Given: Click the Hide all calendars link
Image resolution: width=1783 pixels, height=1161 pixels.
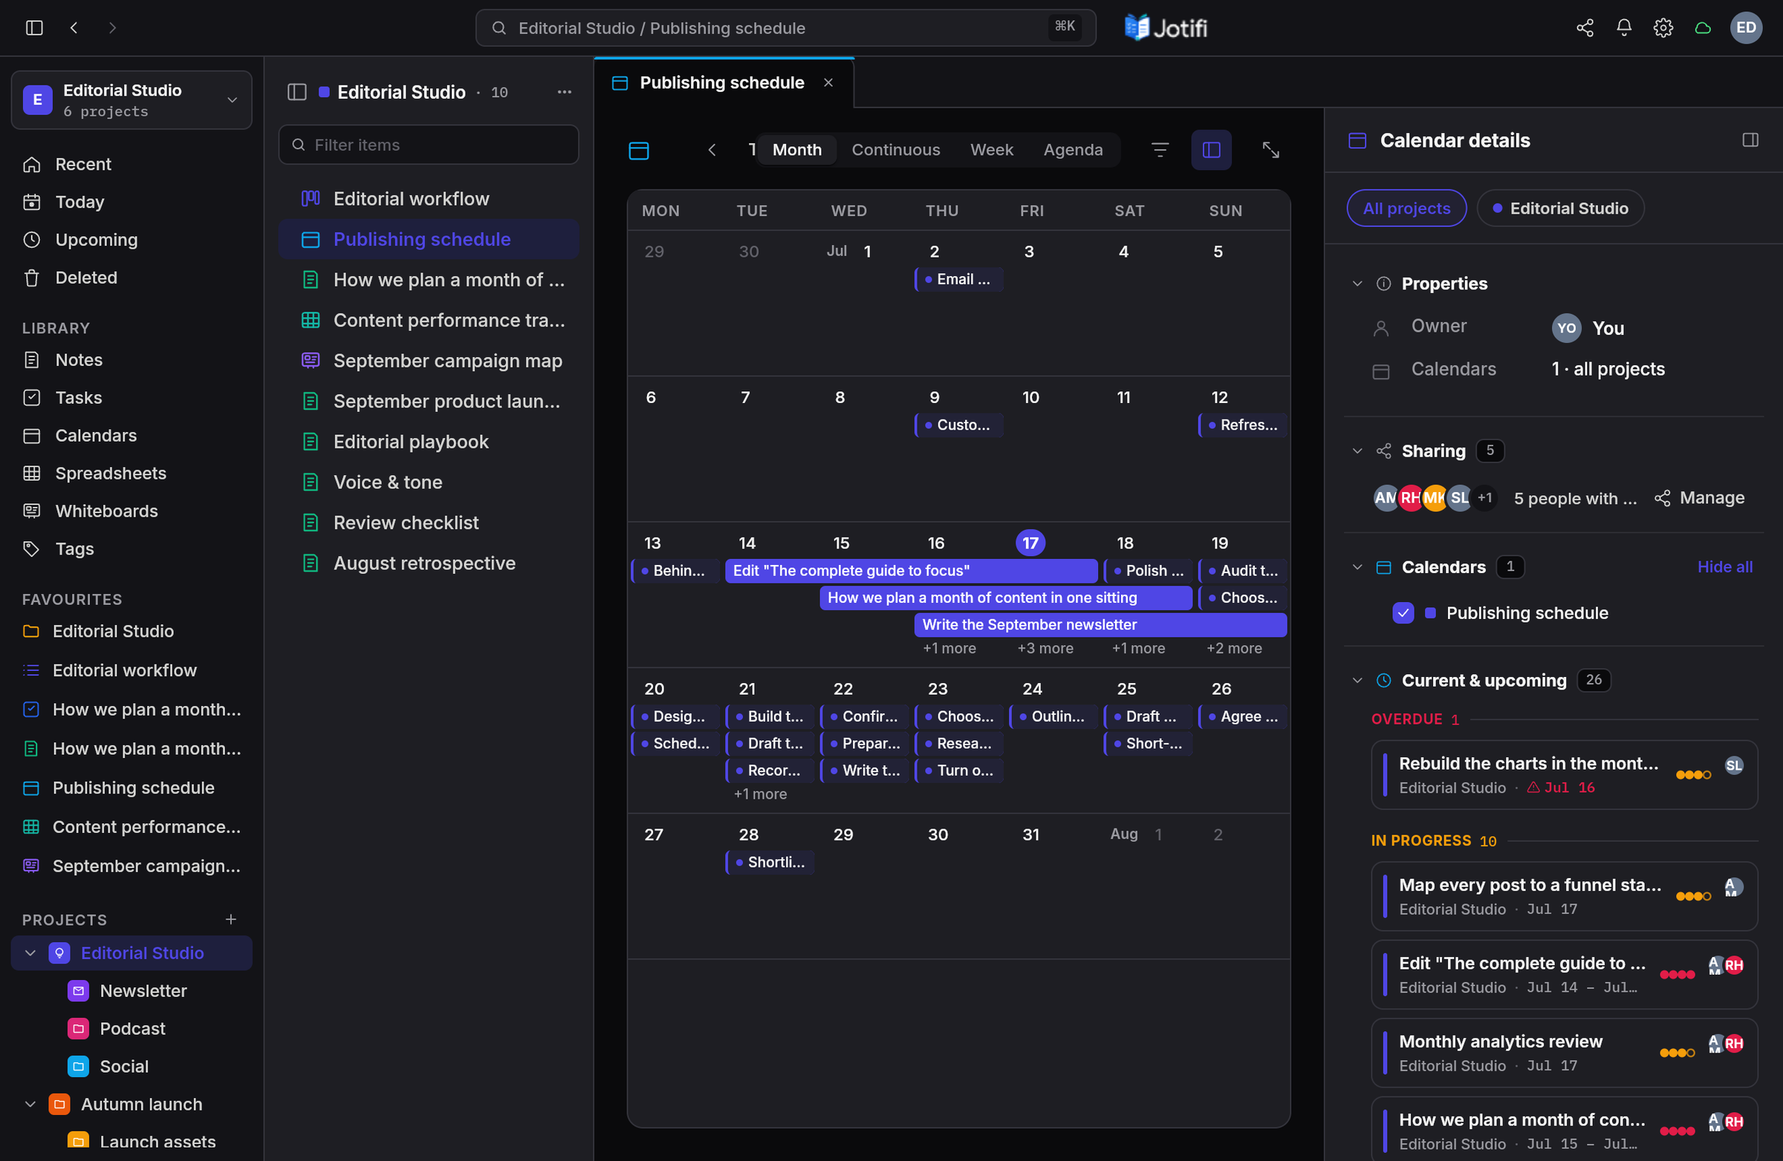Looking at the screenshot, I should 1724,566.
